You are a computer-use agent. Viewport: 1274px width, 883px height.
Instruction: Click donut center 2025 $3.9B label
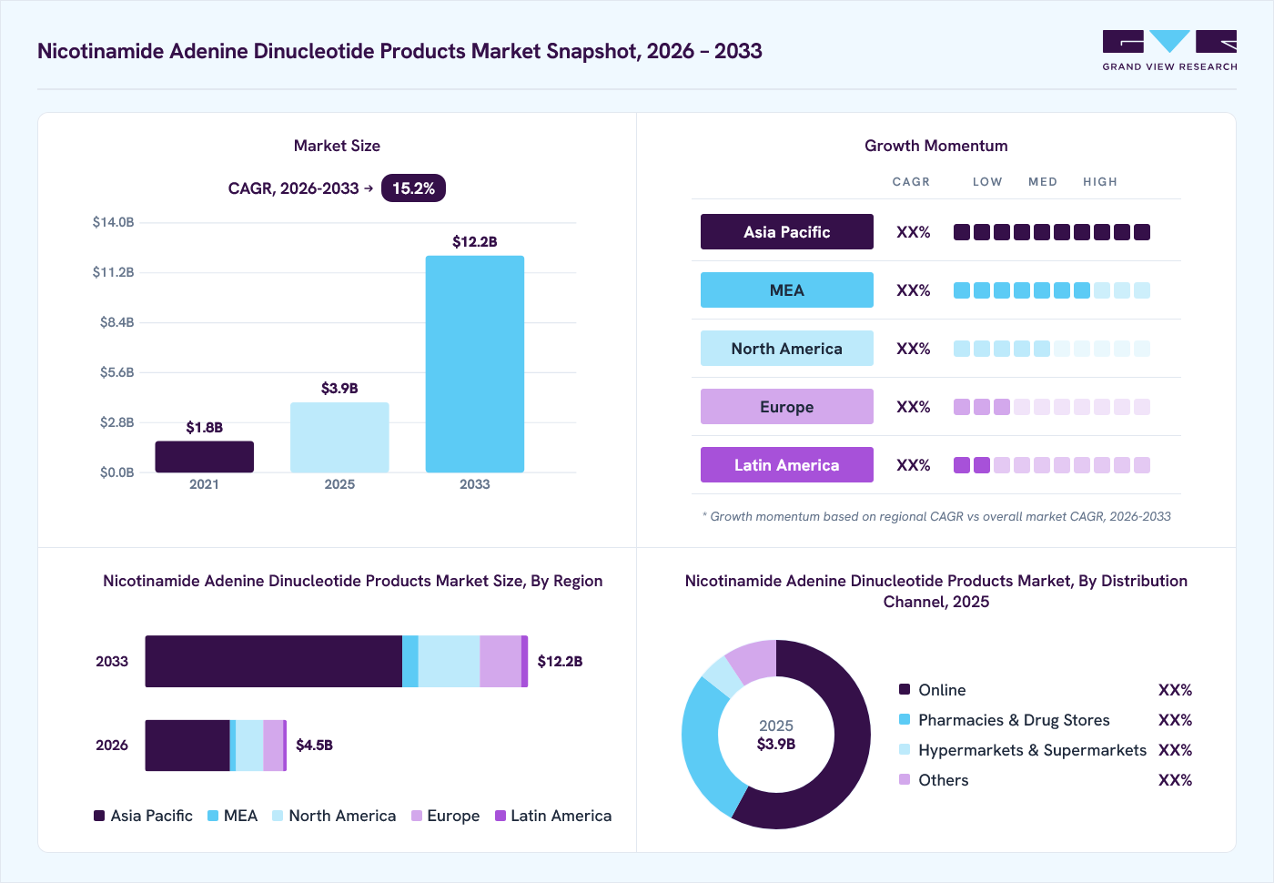point(776,735)
